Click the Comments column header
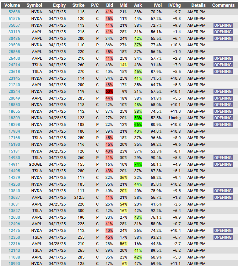 (x=223, y=5)
